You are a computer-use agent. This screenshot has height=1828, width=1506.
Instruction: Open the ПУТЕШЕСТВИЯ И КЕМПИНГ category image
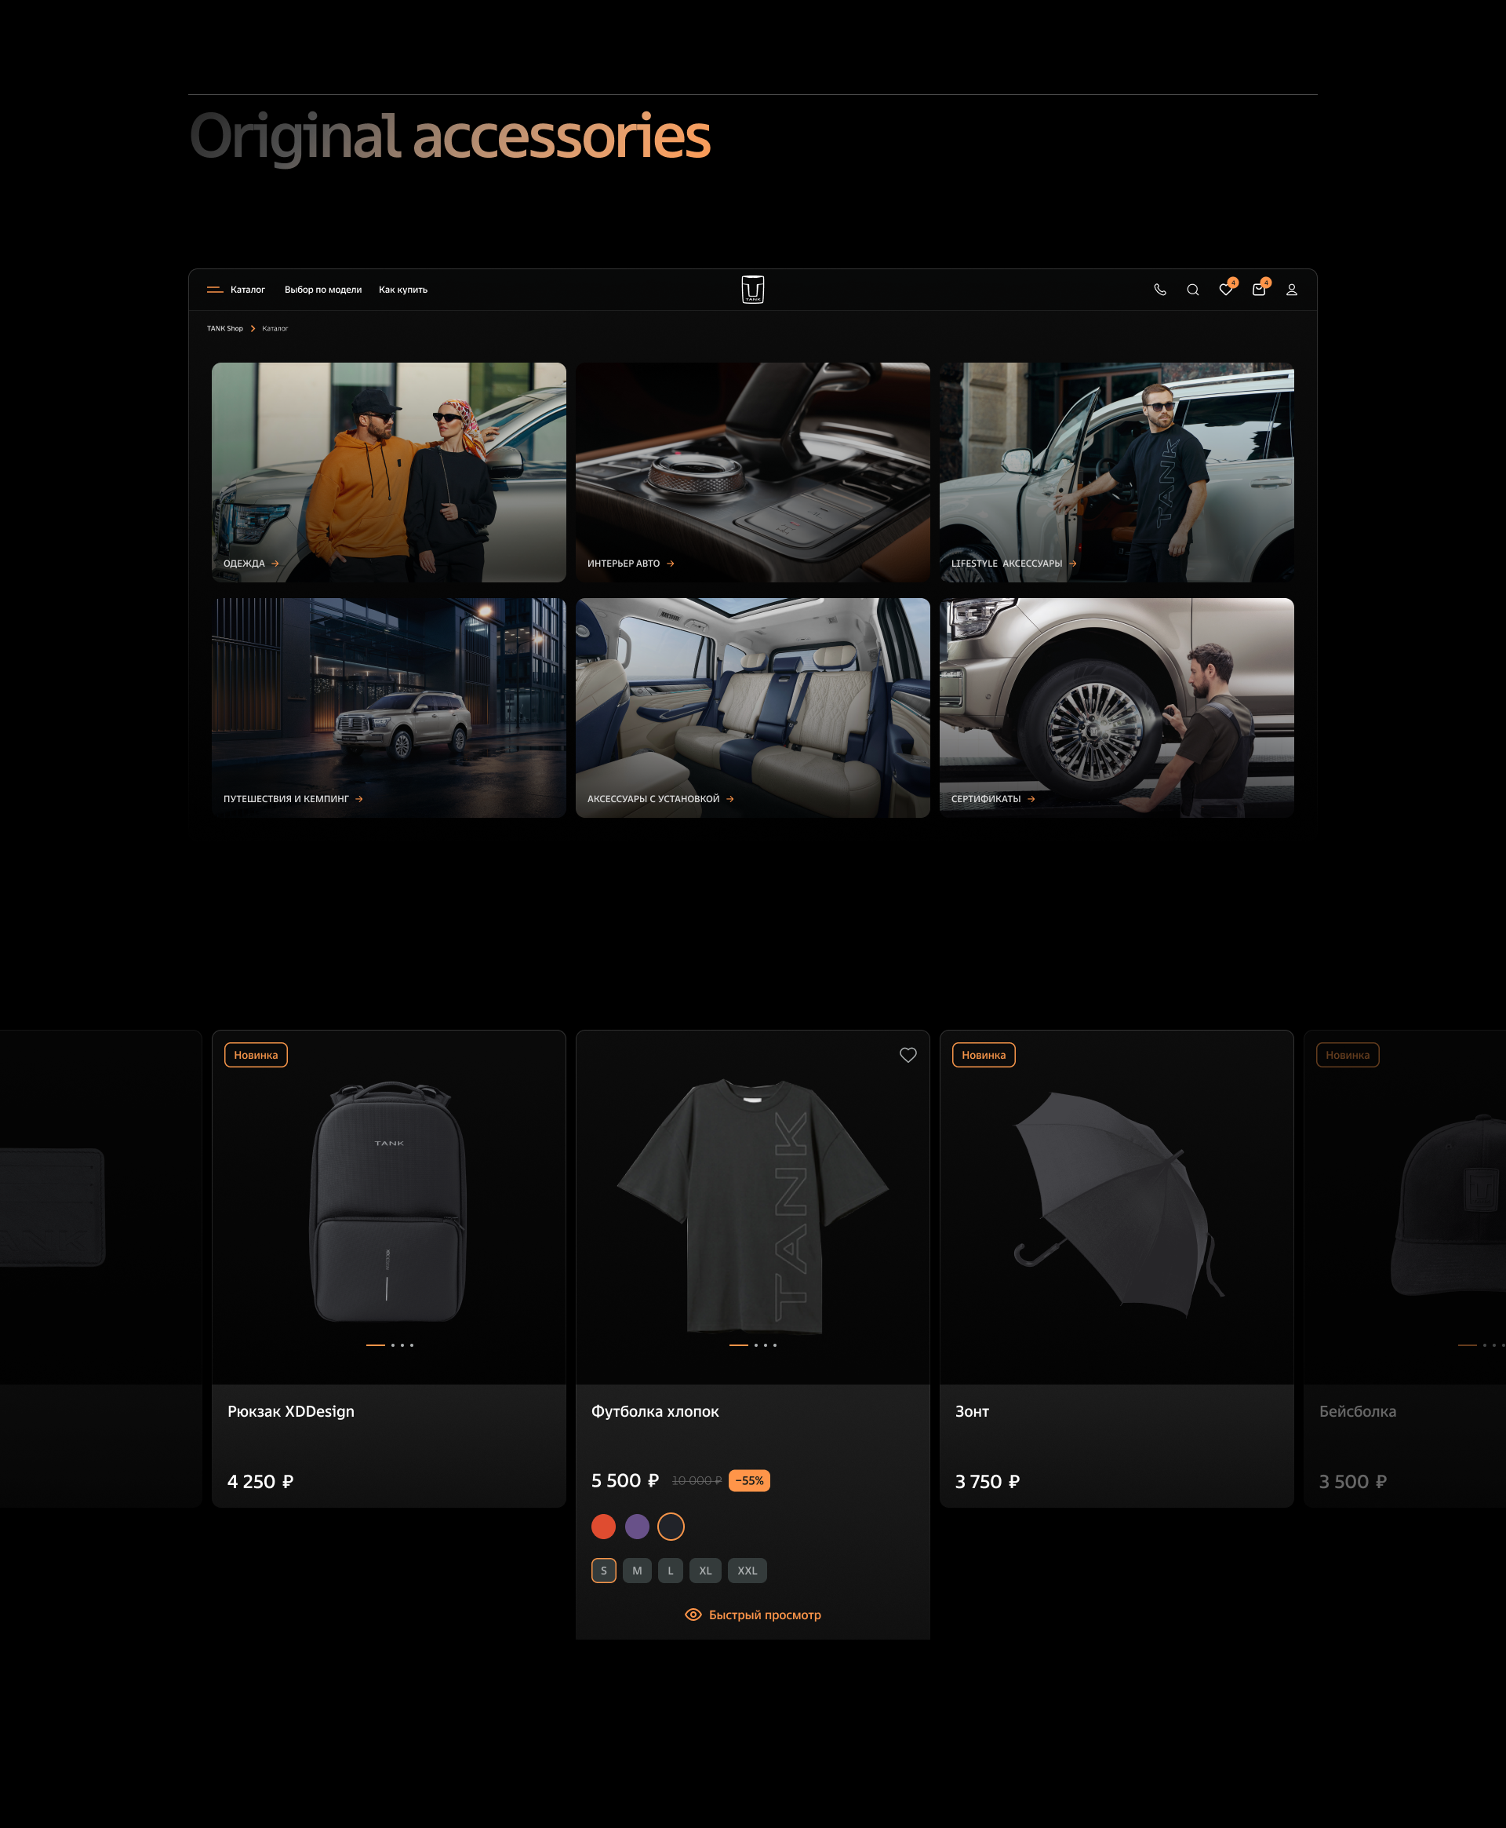[388, 707]
